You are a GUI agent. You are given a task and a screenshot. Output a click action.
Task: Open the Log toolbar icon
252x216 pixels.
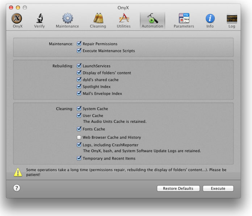tap(232, 19)
